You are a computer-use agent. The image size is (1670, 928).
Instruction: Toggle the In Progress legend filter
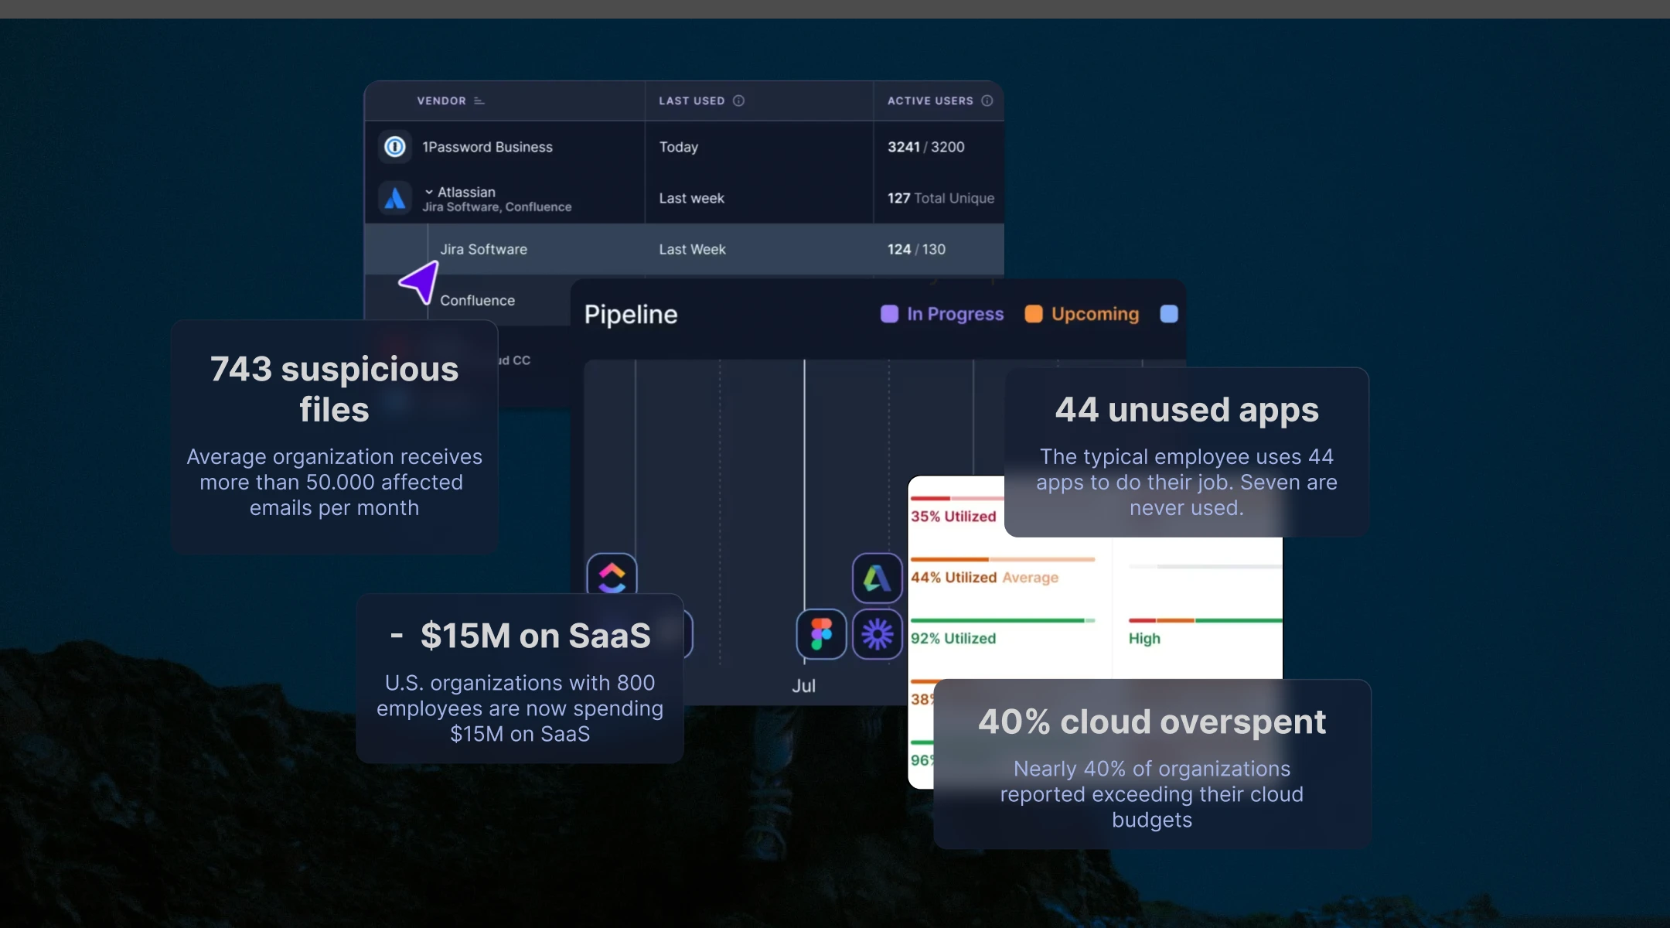click(x=942, y=314)
